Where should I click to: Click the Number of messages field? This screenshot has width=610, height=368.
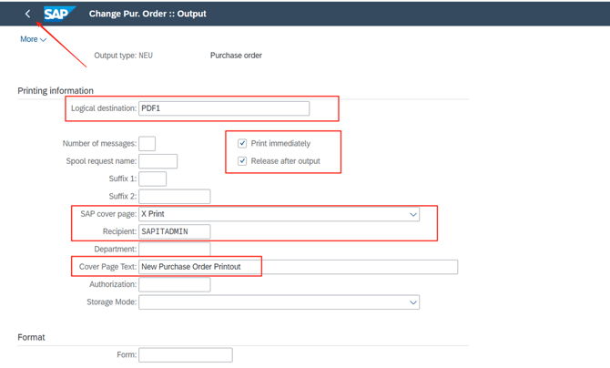[147, 144]
